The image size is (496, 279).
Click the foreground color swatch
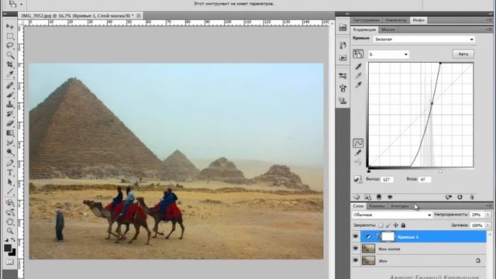coord(8,248)
